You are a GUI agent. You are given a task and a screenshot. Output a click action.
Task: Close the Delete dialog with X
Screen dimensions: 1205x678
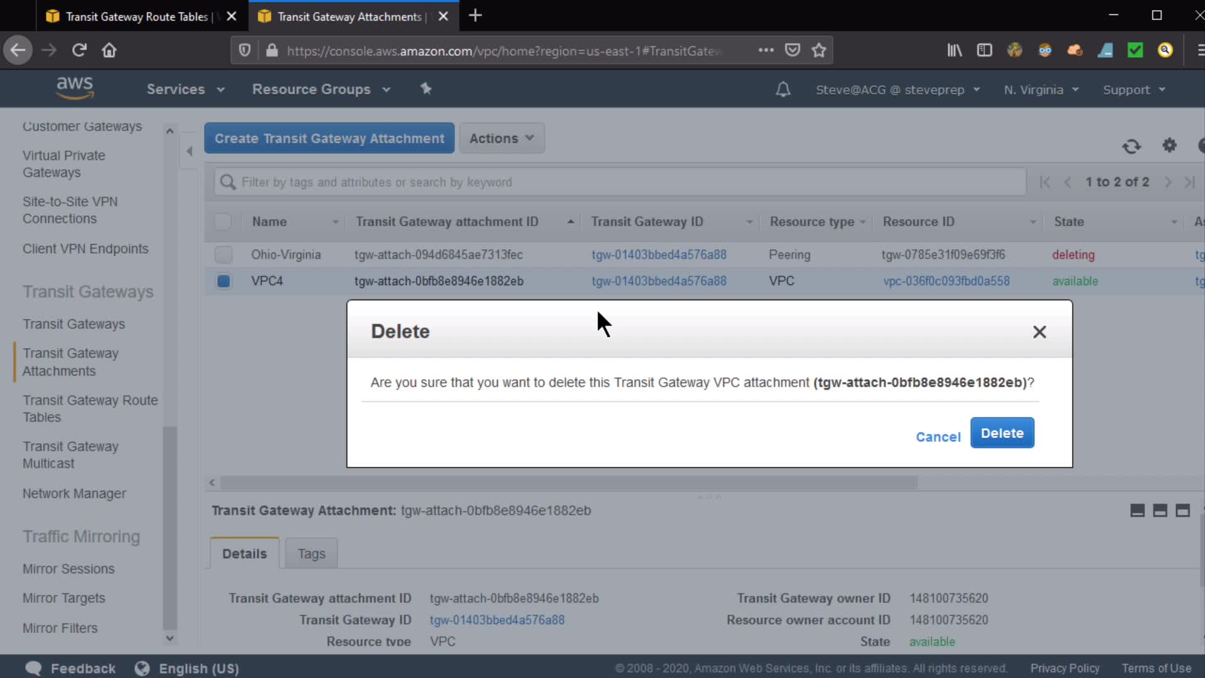pos(1039,332)
